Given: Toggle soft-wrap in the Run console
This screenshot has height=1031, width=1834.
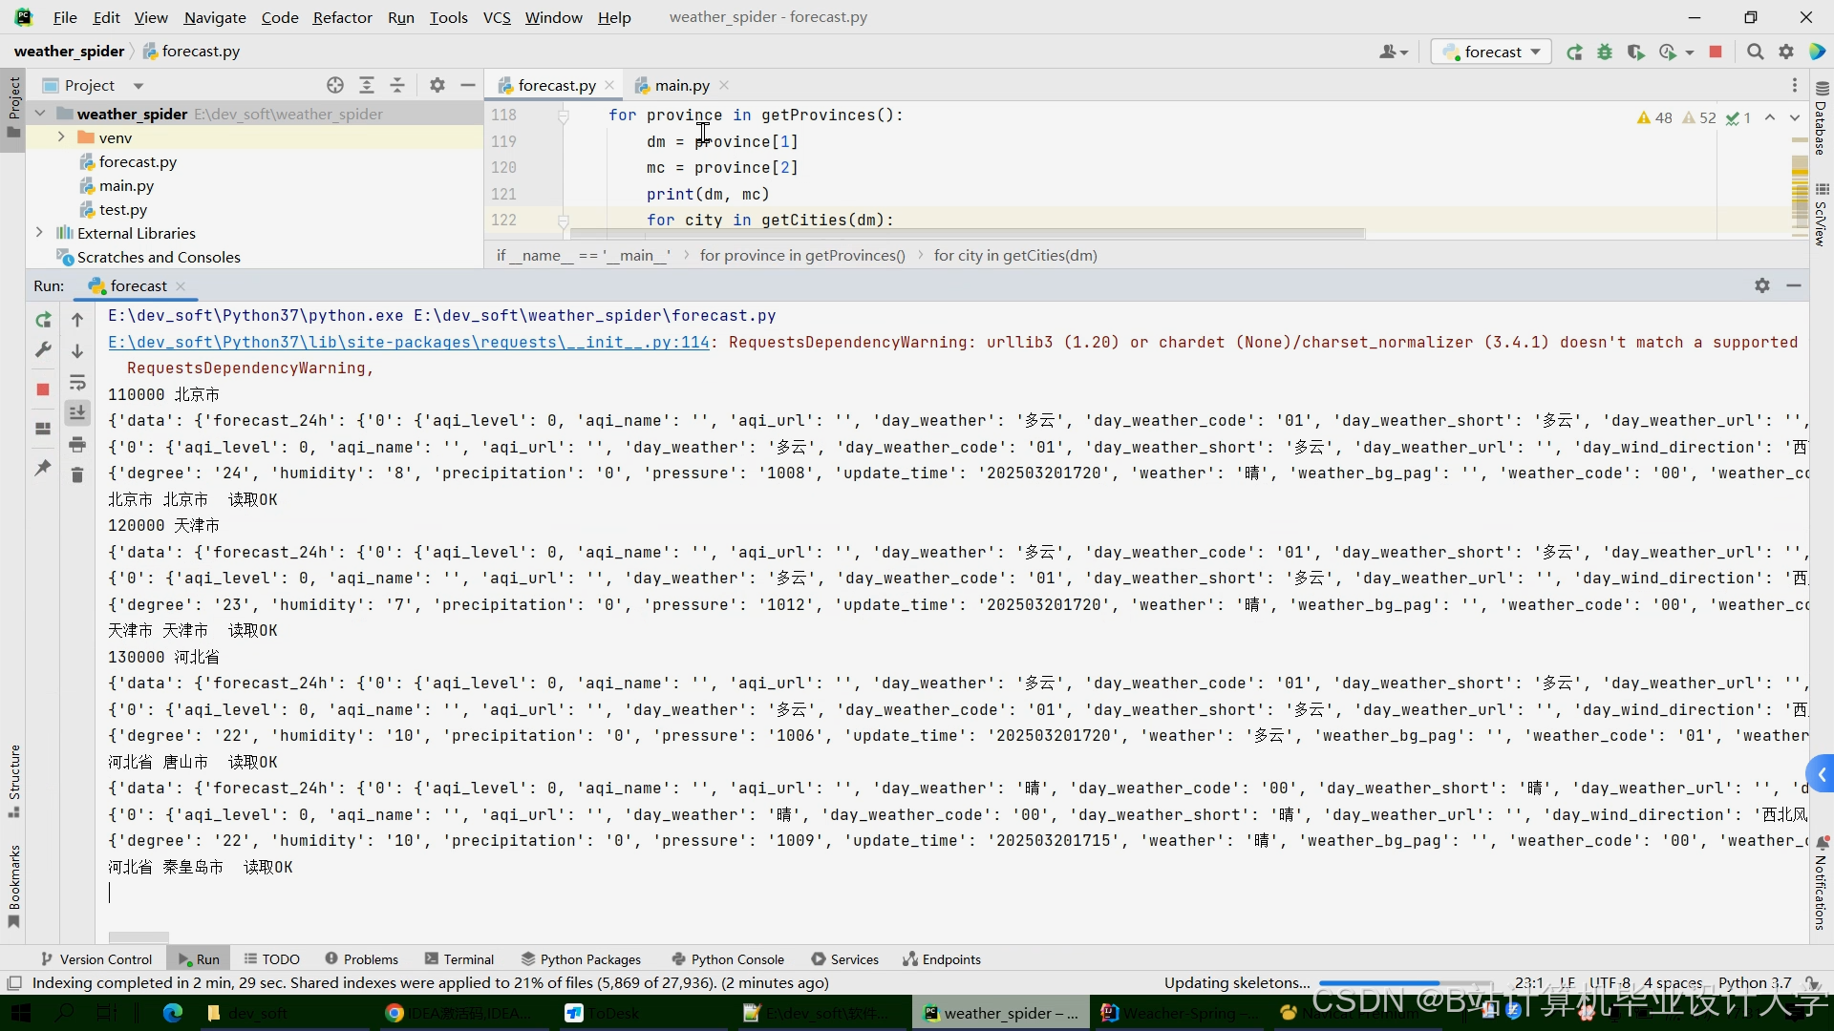Looking at the screenshot, I should point(77,383).
